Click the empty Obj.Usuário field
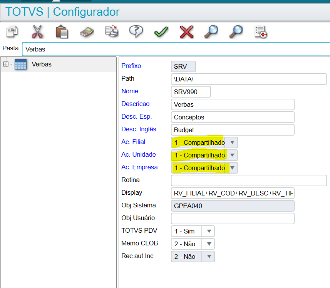Viewport: 330px width, 288px height. tap(233, 218)
